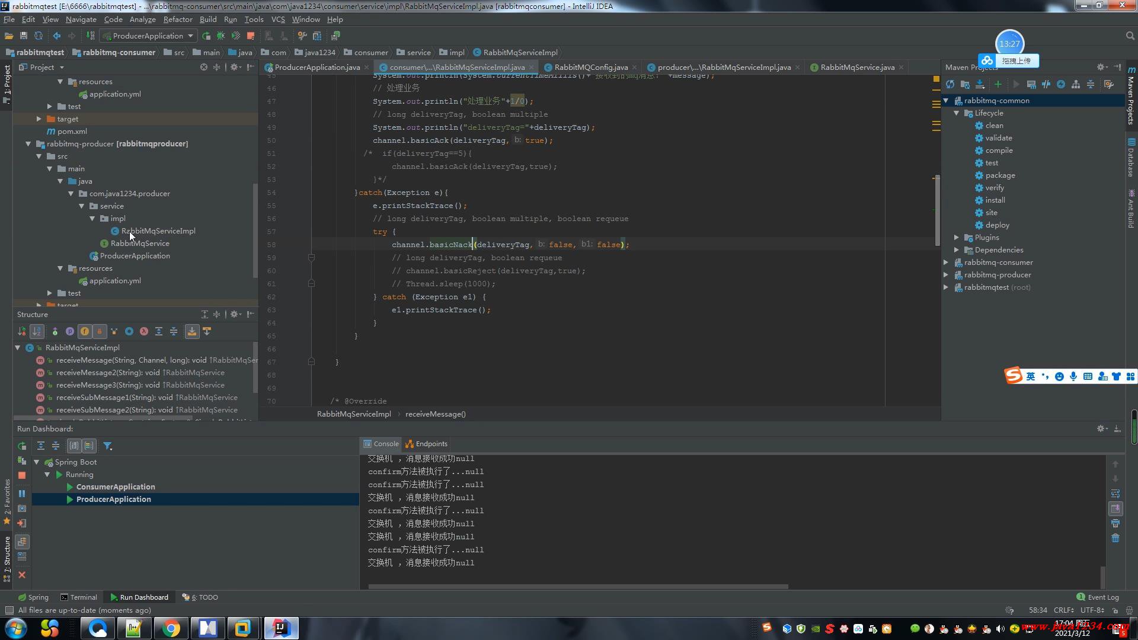This screenshot has height=640, width=1138.
Task: Click Scroll from Source target icon in Project panel
Action: click(204, 67)
